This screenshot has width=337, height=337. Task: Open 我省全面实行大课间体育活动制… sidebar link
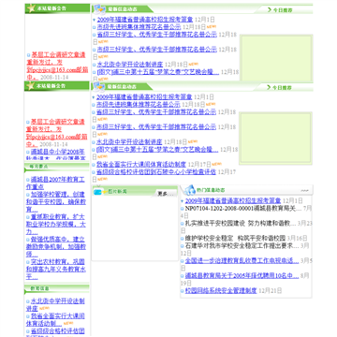55,319
